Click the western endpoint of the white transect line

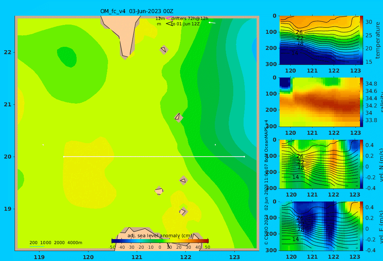click(x=64, y=157)
